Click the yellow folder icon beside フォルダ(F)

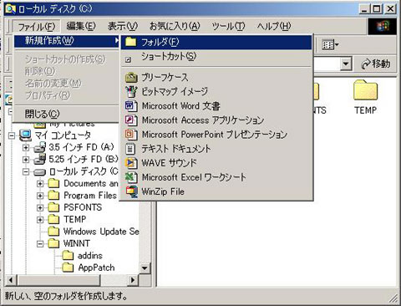pyautogui.click(x=131, y=42)
